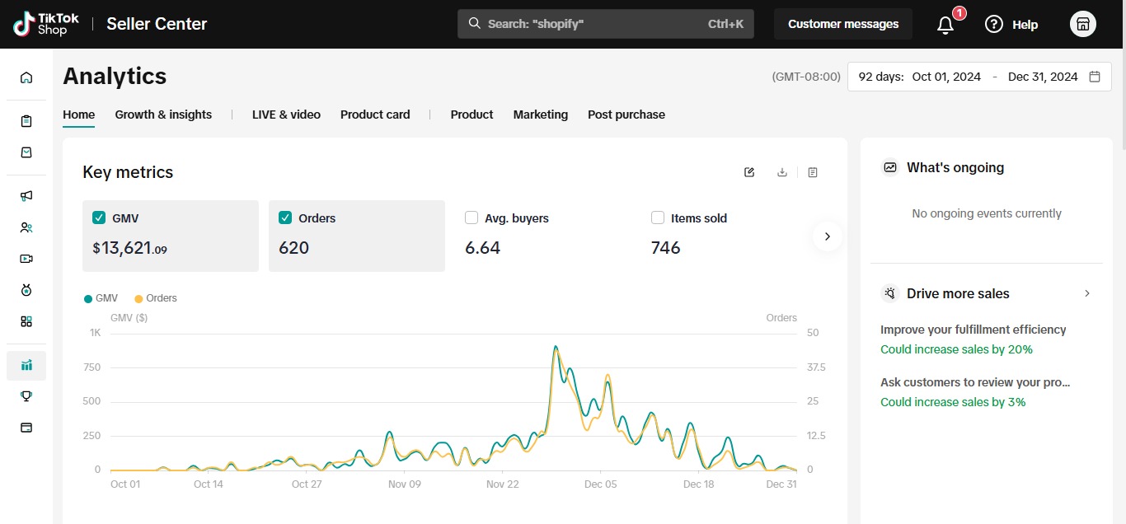Click 'Could increase sales by 20%'

[956, 349]
